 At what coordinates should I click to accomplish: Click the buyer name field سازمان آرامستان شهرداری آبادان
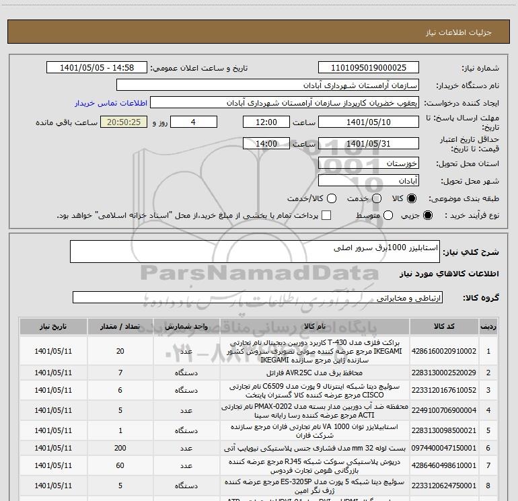pyautogui.click(x=268, y=85)
